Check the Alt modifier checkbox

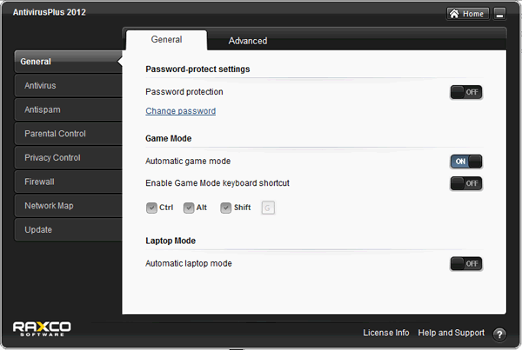189,208
